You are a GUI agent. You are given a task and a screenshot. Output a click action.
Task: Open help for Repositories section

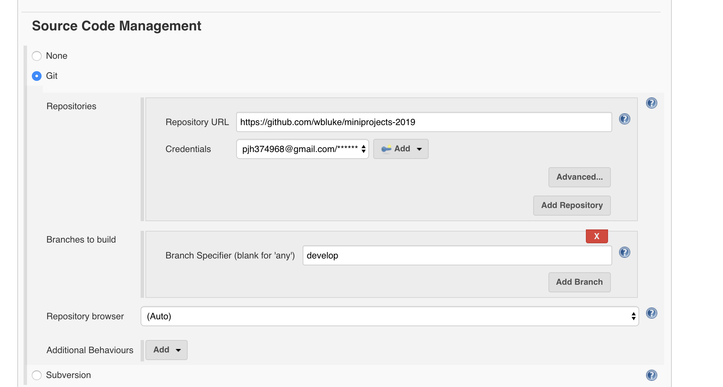(651, 103)
